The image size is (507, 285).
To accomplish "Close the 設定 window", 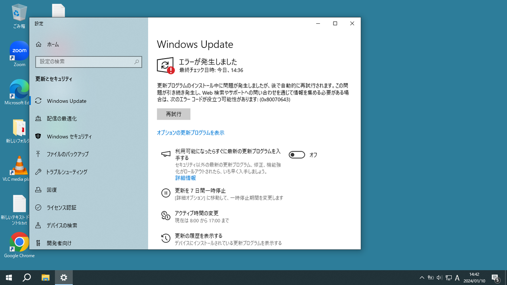I will 352,24.
